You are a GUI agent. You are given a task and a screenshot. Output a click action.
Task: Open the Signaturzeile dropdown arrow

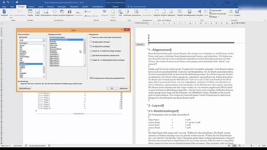coord(223,10)
